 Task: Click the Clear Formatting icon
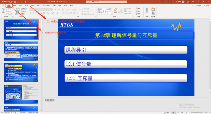pyautogui.click(x=59, y=10)
